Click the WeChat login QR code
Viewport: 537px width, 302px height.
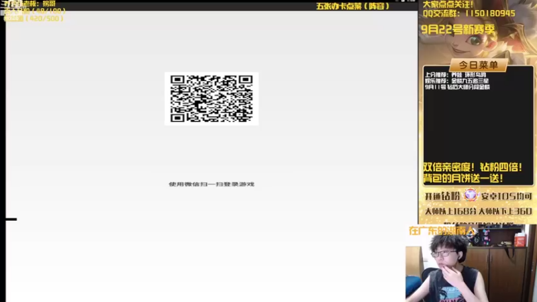click(211, 99)
